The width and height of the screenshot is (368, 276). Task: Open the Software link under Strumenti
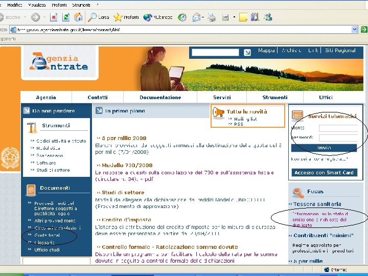pyautogui.click(x=46, y=163)
